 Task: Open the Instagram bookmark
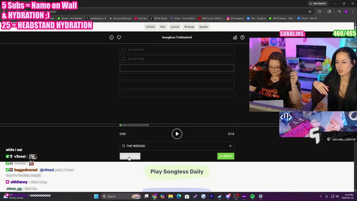(x=235, y=18)
